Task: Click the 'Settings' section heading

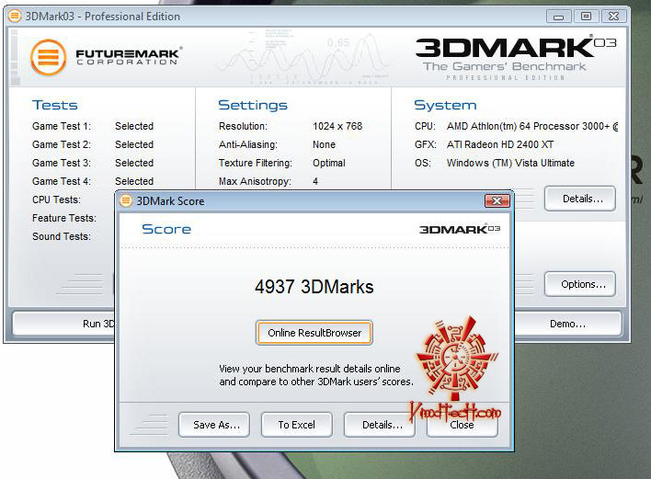Action: click(253, 105)
